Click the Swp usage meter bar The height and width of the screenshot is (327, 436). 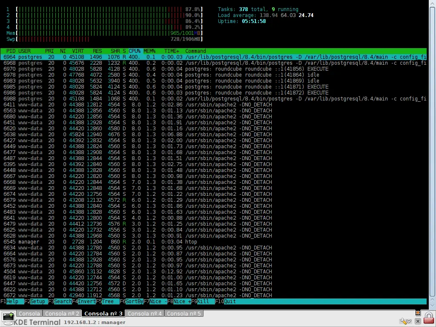tap(109, 39)
